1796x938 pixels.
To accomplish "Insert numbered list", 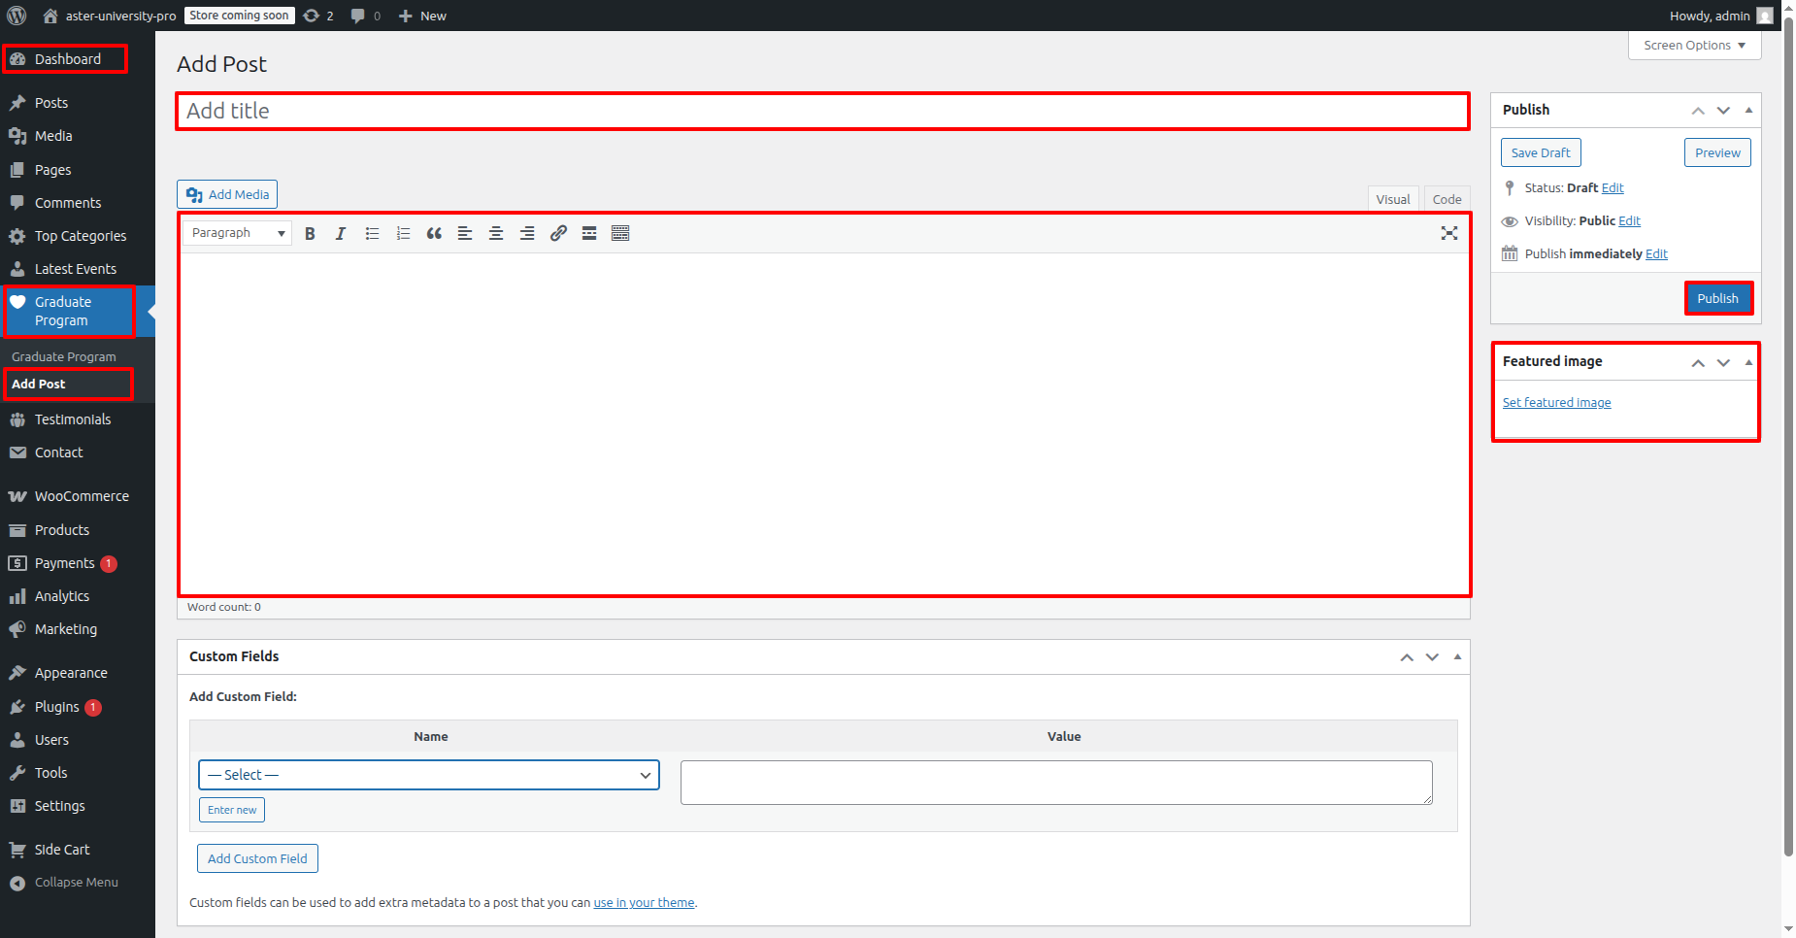I will [403, 233].
